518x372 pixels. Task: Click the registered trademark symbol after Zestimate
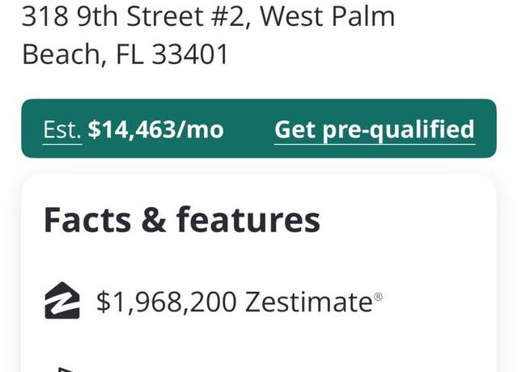click(x=378, y=297)
